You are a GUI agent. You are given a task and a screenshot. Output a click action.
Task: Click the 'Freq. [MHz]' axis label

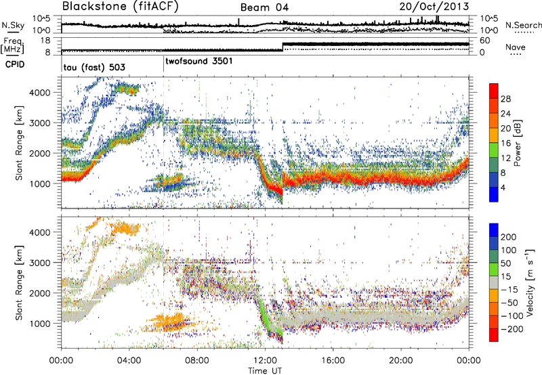click(x=12, y=46)
